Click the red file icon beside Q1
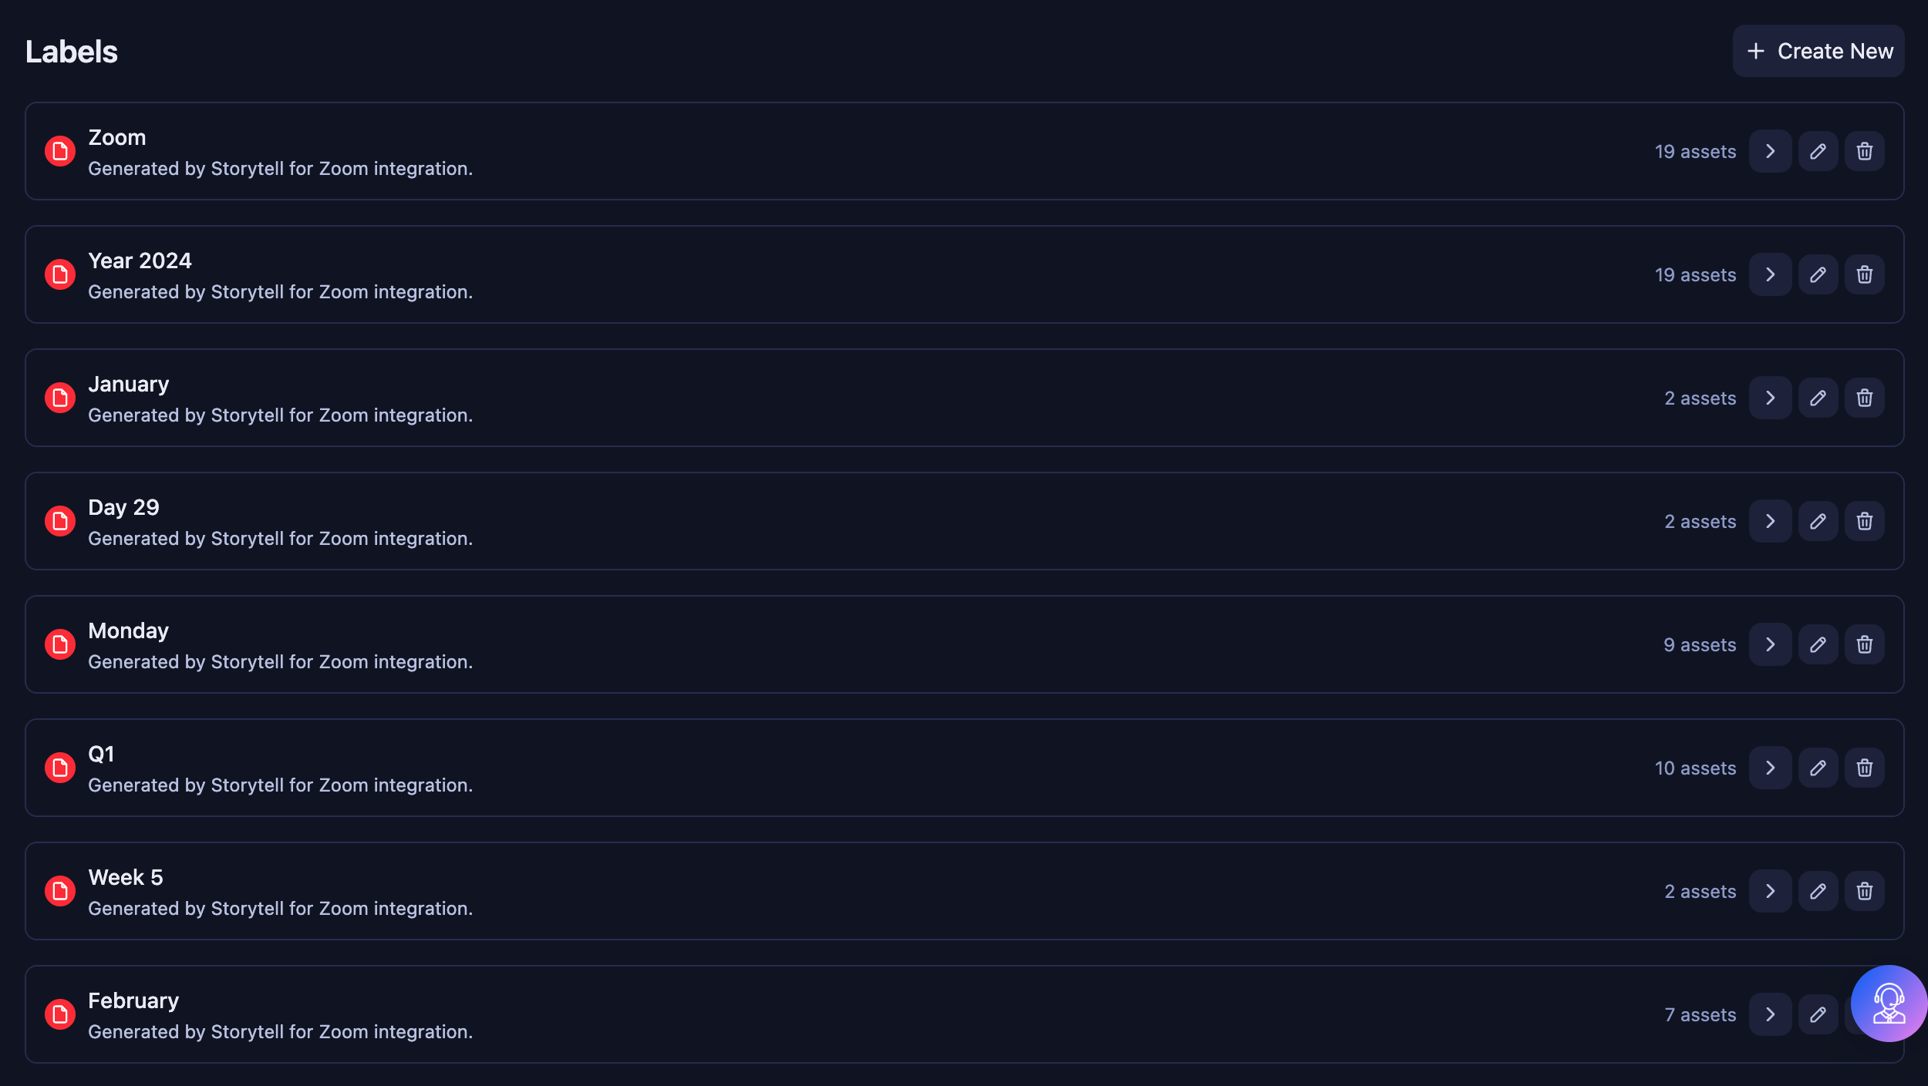The width and height of the screenshot is (1928, 1086). [59, 768]
